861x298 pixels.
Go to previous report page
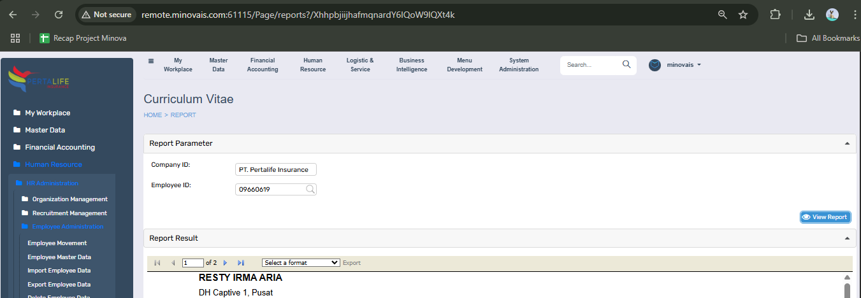pos(173,263)
